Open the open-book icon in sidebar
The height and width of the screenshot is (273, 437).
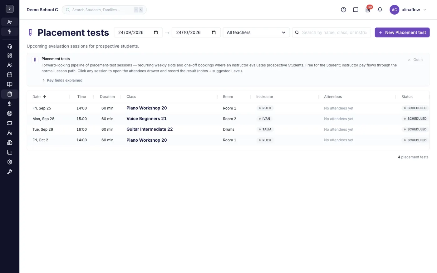10,84
